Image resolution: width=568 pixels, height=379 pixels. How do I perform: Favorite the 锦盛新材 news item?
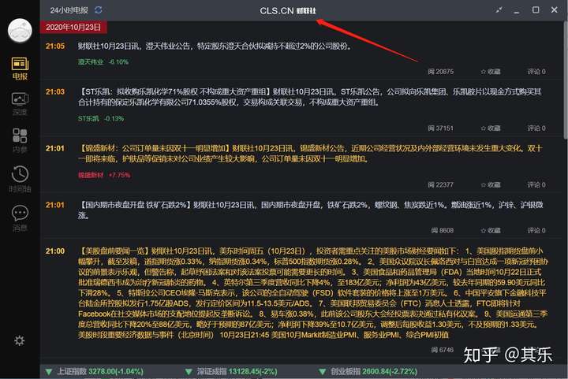click(x=491, y=185)
